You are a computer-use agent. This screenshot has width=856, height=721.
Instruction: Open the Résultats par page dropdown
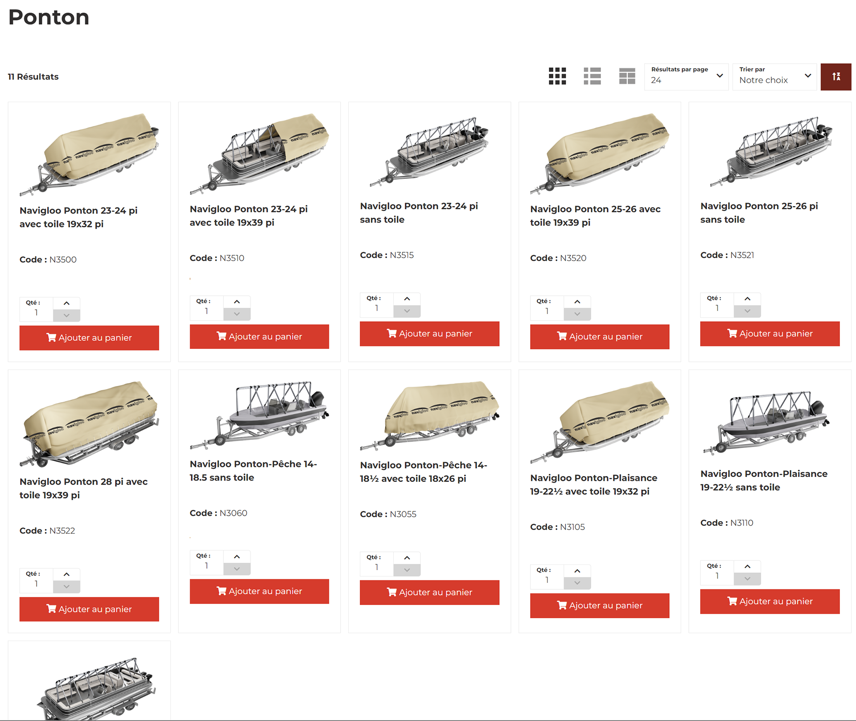(x=686, y=77)
